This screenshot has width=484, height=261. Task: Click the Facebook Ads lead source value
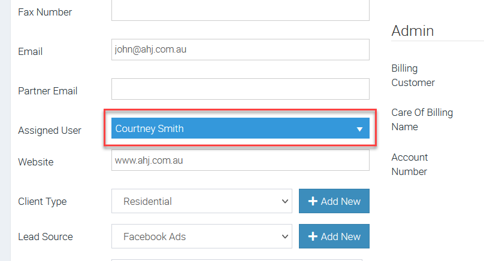point(155,237)
